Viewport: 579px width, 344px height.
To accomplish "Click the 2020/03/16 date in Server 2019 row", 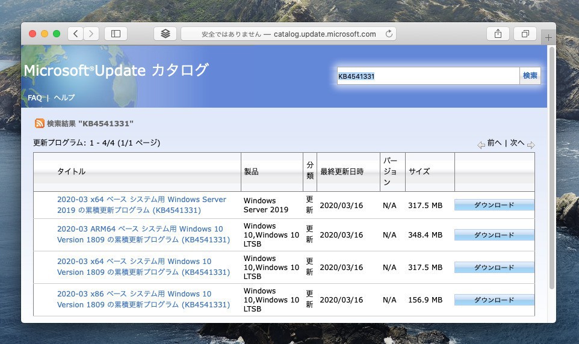I will (341, 205).
